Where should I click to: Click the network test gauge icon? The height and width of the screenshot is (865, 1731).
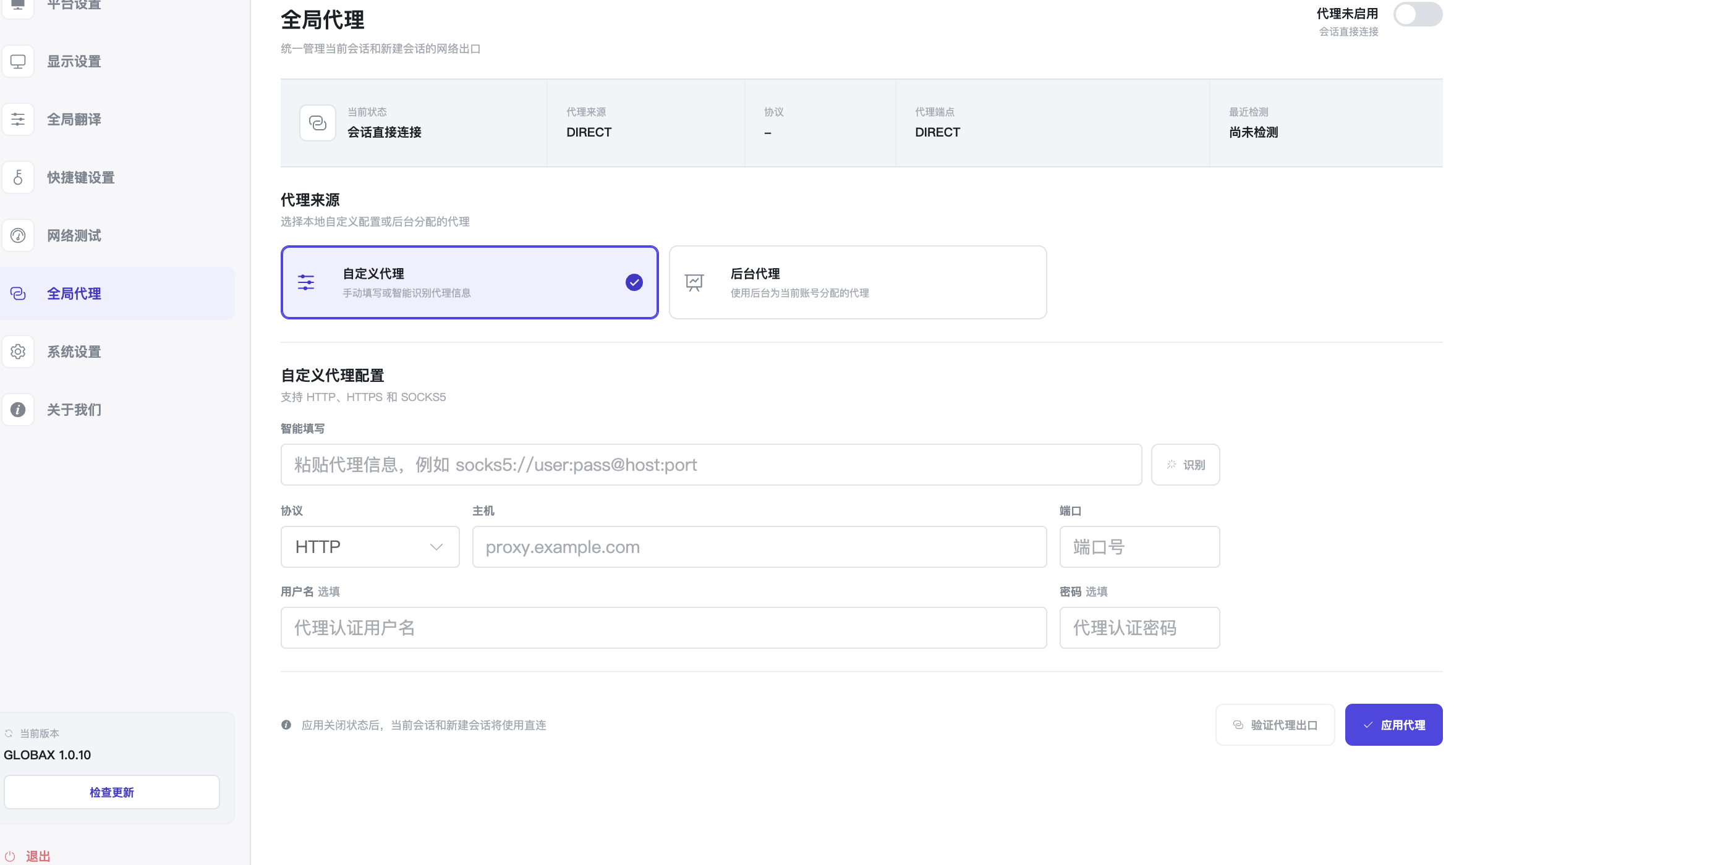coord(18,236)
